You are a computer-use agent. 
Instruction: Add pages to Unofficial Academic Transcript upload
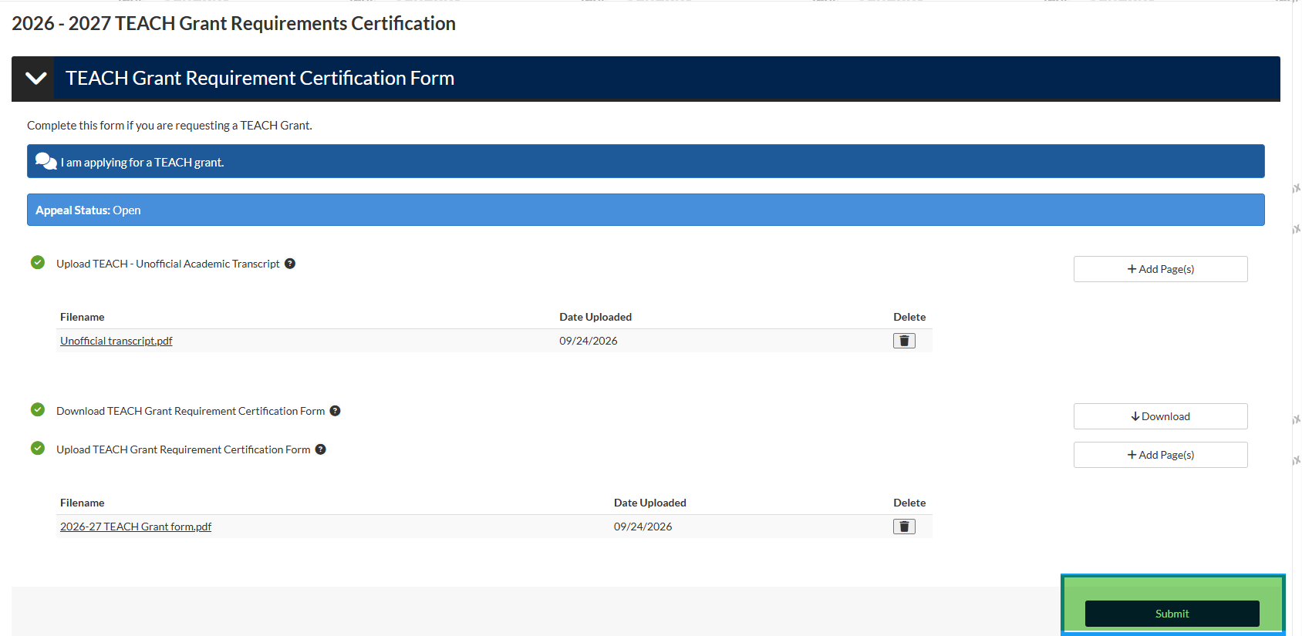(x=1160, y=269)
